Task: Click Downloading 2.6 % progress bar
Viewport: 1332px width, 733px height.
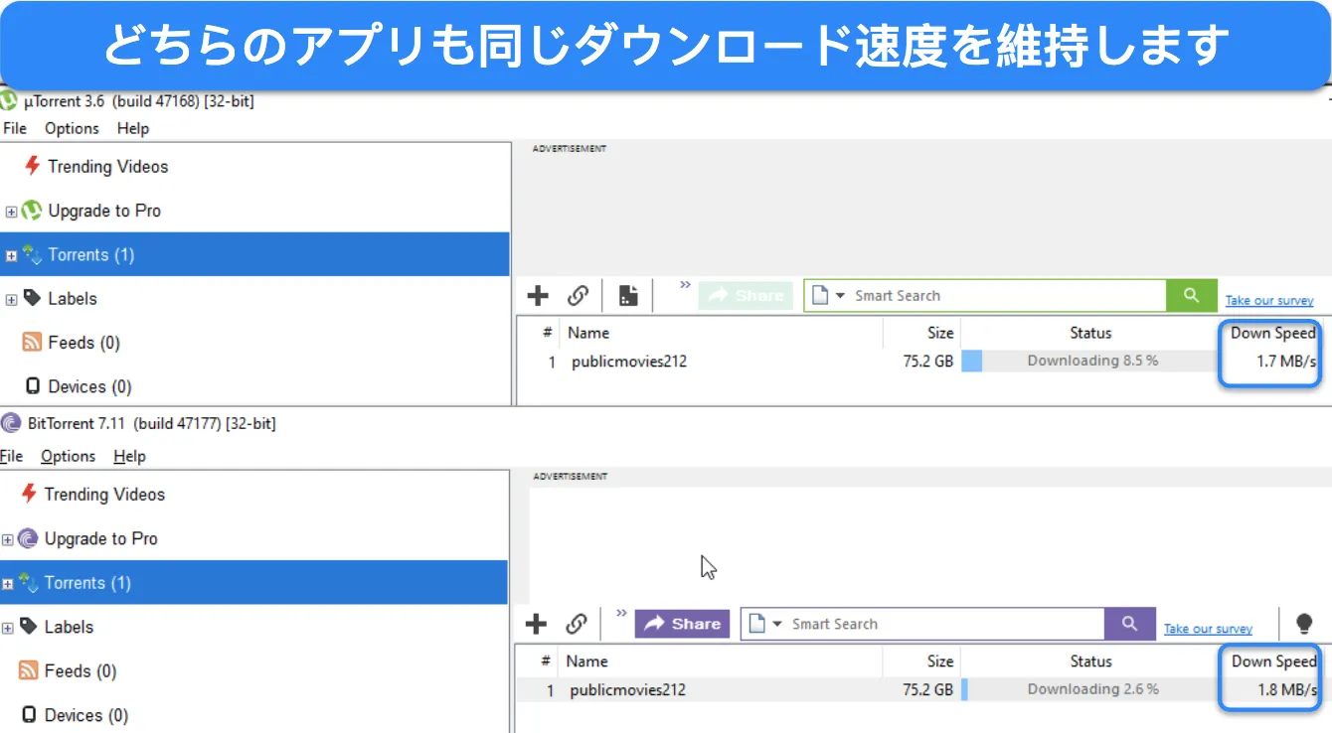Action: [x=1090, y=689]
